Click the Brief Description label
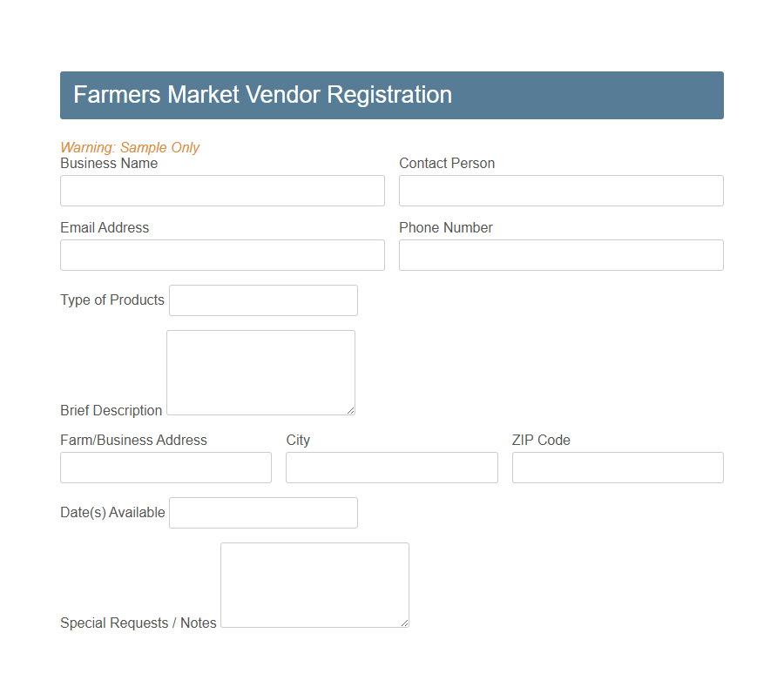Screen dimensions: 784x687 point(111,410)
